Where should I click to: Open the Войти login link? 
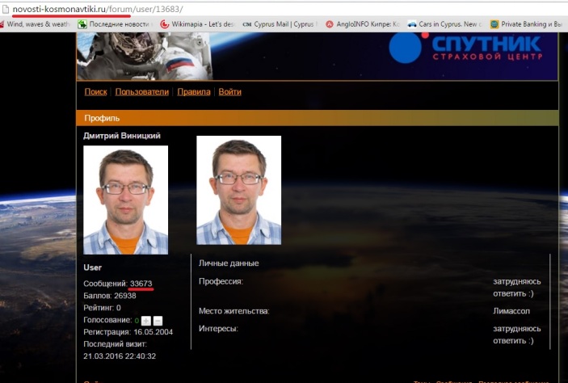[x=229, y=91]
